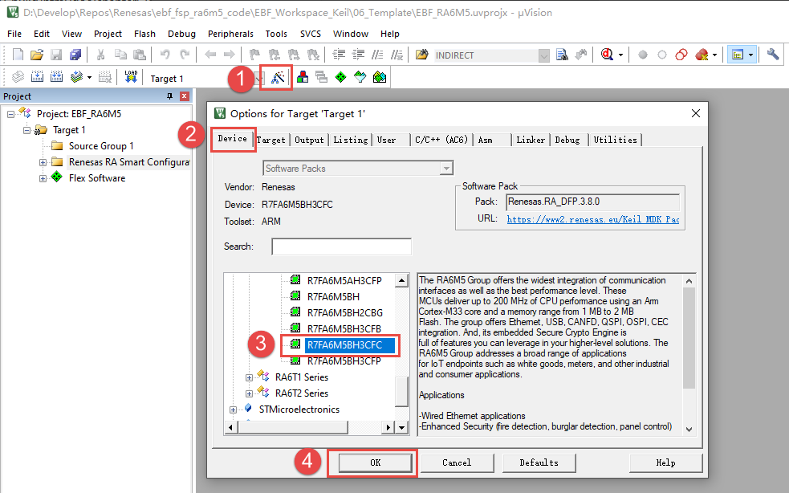Click the Open file folder icon
The width and height of the screenshot is (789, 493).
(x=37, y=55)
